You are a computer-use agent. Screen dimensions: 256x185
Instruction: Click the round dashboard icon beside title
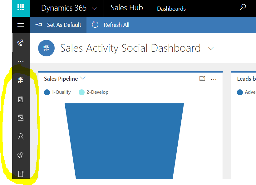(x=47, y=48)
